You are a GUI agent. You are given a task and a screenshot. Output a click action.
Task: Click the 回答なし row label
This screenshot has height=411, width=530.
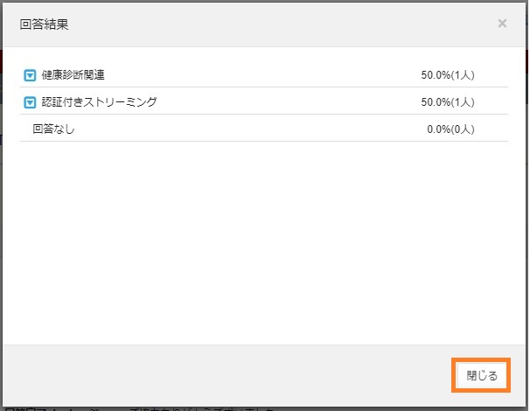pyautogui.click(x=53, y=129)
